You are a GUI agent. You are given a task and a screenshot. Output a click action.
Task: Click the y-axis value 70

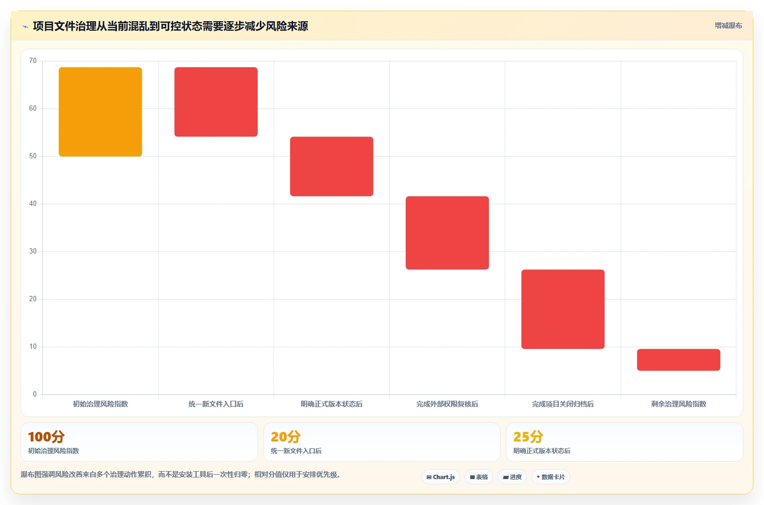click(x=33, y=61)
